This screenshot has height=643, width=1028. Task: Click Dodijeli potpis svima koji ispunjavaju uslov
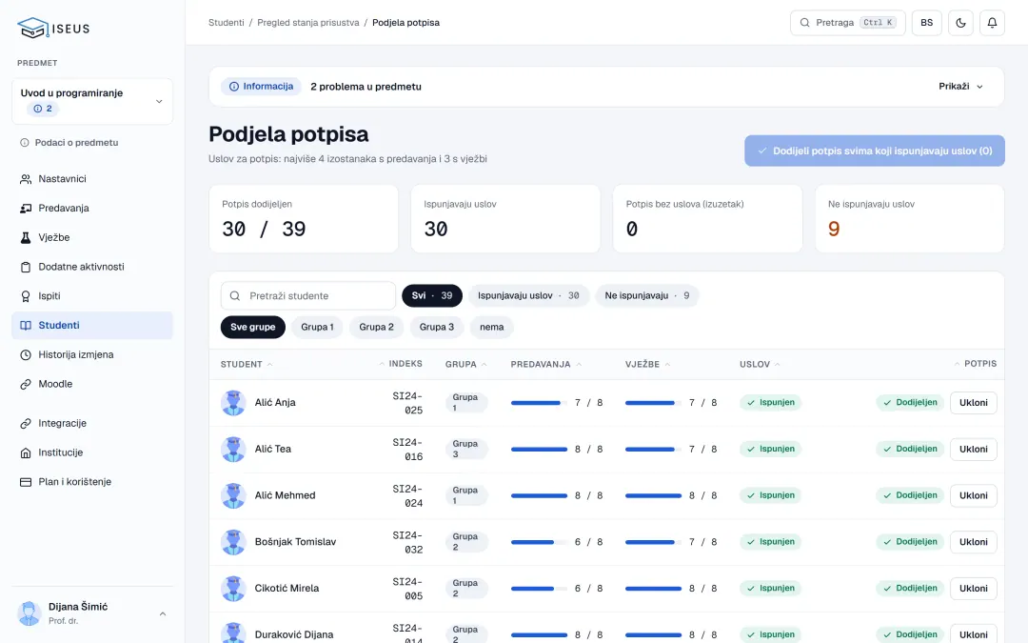pos(875,151)
